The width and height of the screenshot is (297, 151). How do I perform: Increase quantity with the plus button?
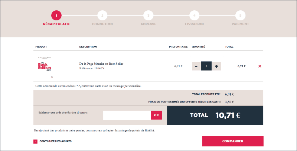click(216, 66)
